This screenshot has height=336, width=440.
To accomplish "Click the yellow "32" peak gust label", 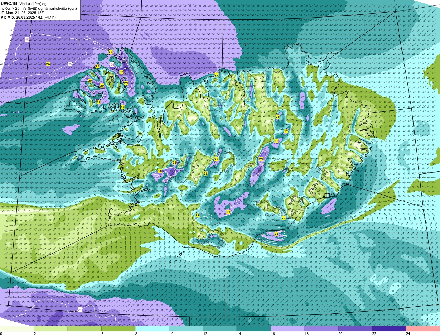I will pyautogui.click(x=121, y=72).
